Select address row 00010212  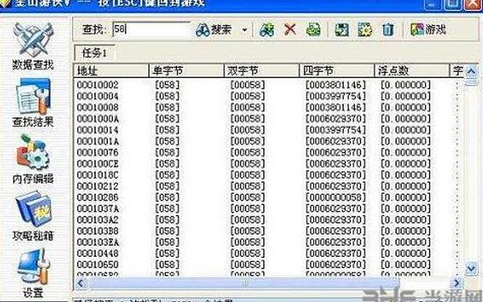(97, 186)
